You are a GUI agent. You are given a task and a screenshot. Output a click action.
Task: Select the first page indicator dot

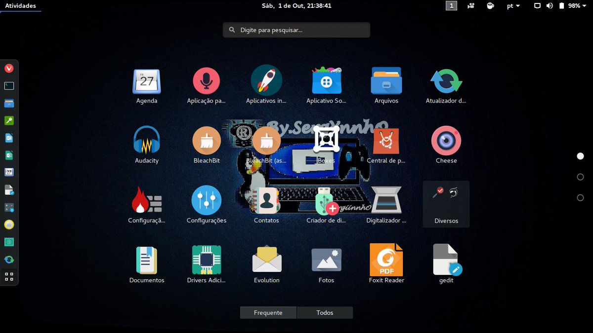coord(581,156)
